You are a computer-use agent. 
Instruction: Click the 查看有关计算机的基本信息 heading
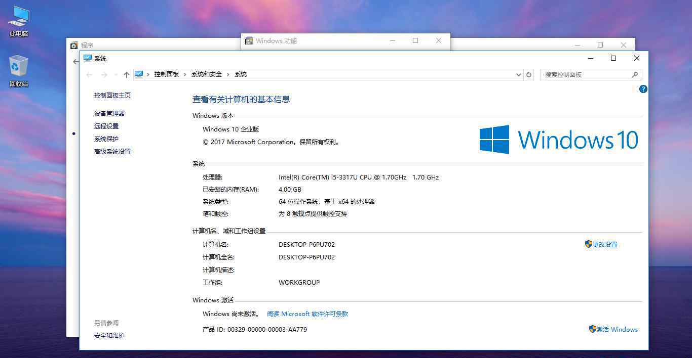click(241, 99)
